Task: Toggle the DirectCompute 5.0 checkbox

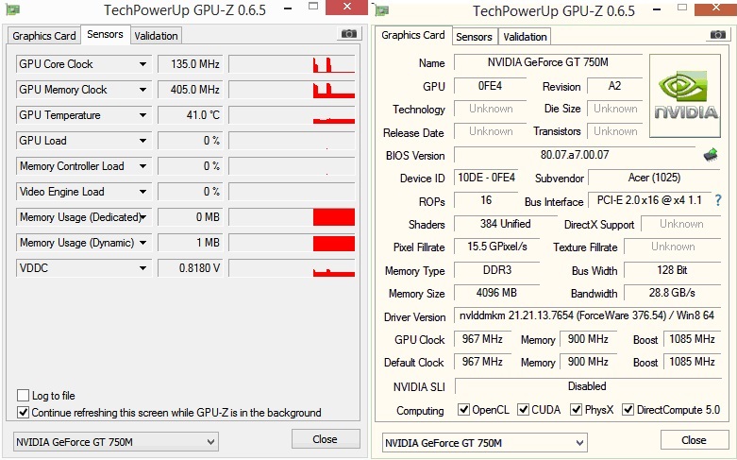Action: (628, 410)
